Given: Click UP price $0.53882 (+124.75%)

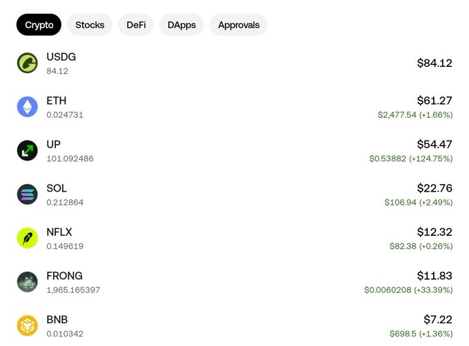Looking at the screenshot, I should point(411,159).
